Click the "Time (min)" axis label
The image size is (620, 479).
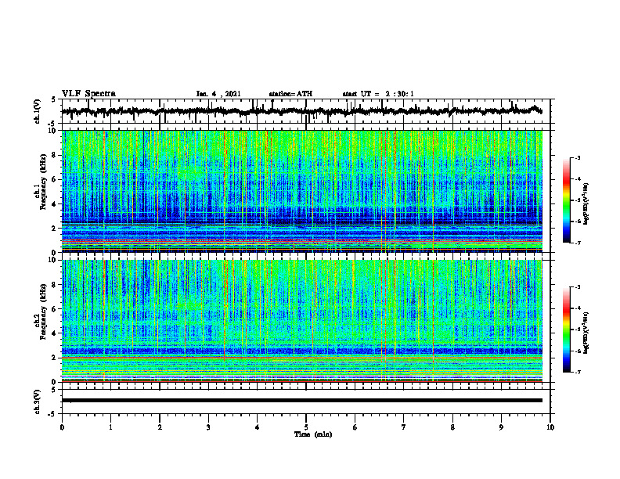point(313,434)
